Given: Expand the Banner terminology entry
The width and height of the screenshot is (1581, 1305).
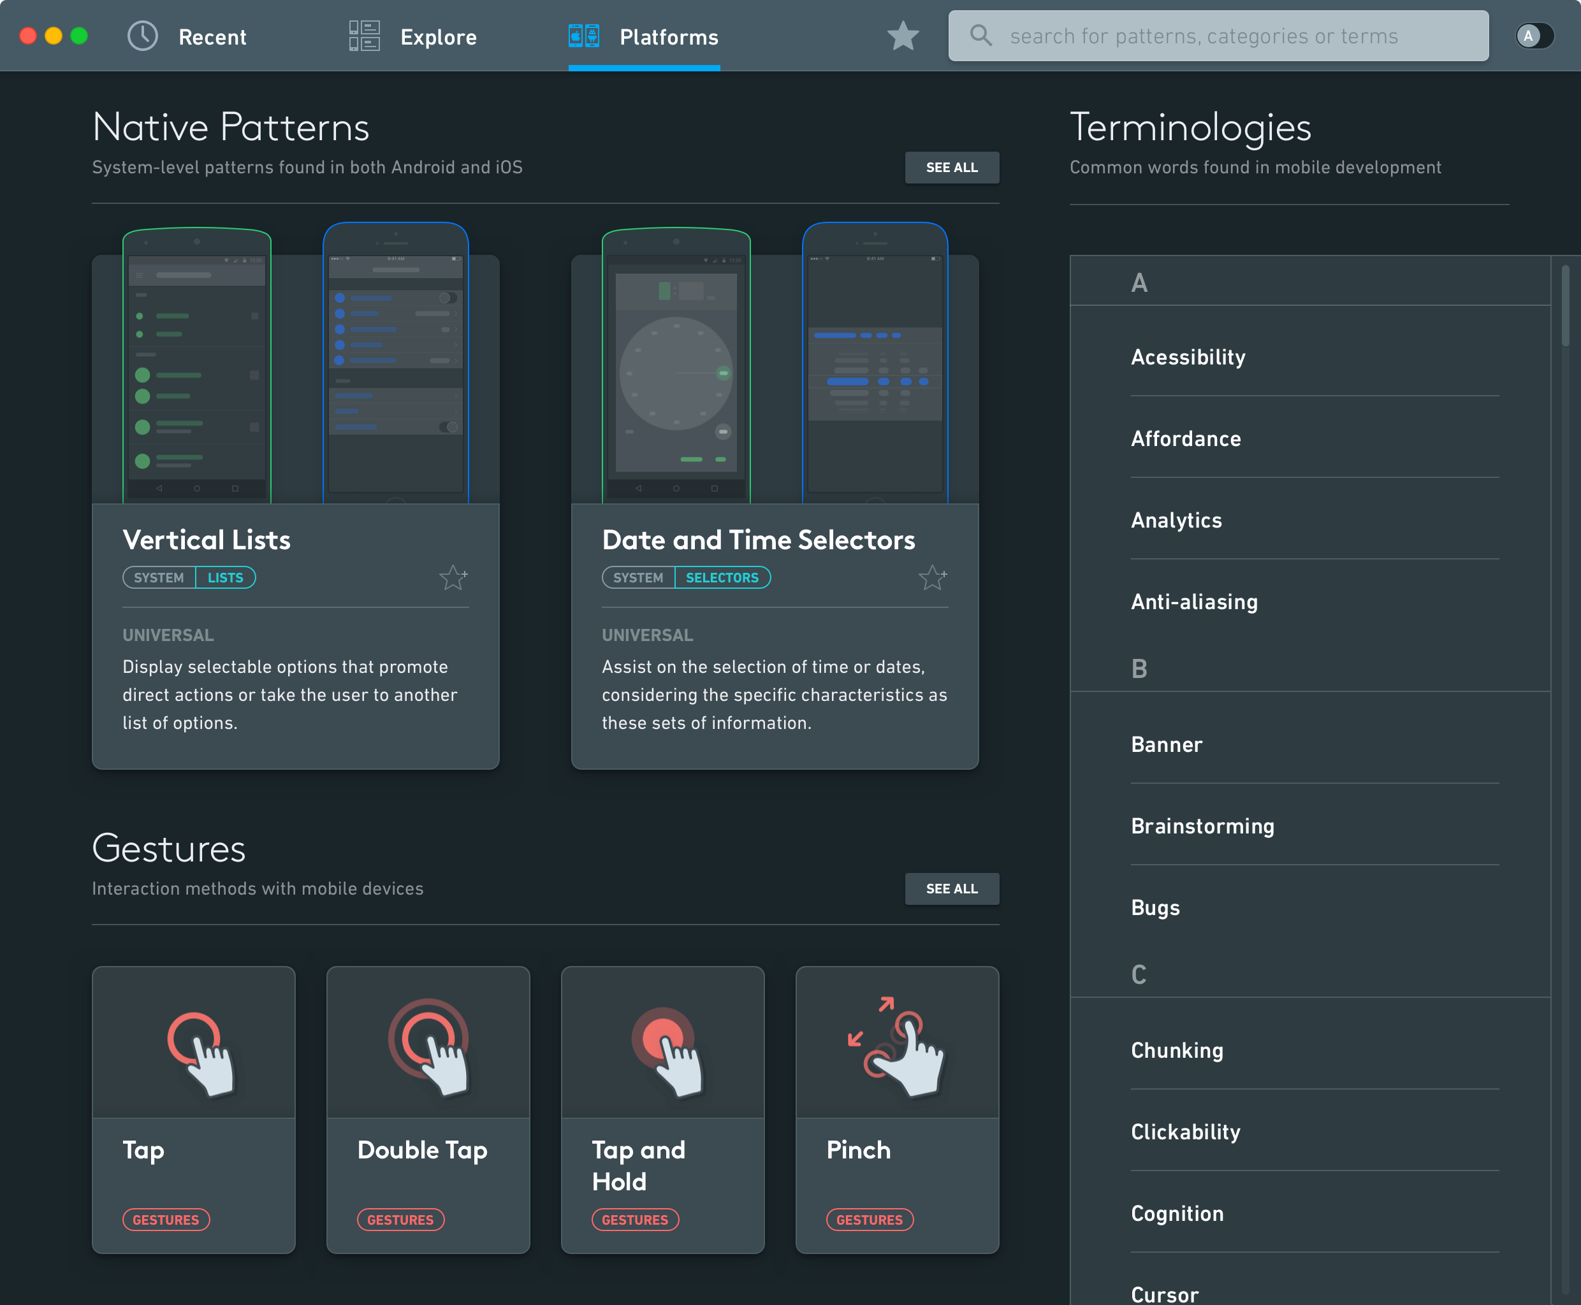Looking at the screenshot, I should [x=1166, y=743].
